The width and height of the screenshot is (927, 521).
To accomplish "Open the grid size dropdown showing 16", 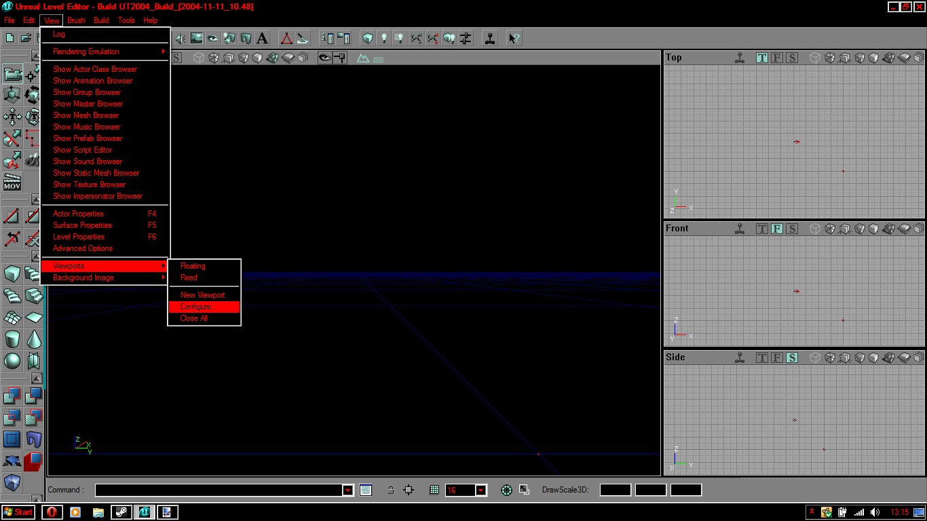I will pos(481,490).
